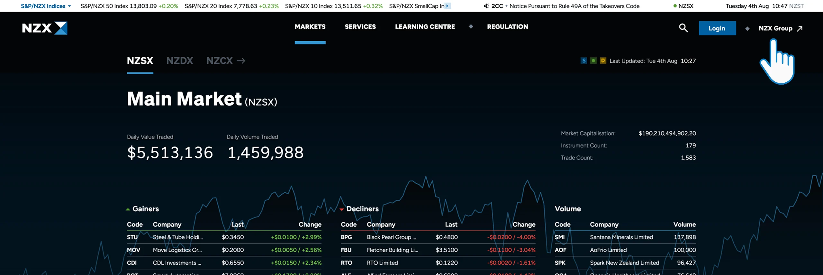Expand the S&P/NZX Indices dropdown
The image size is (823, 275).
coord(46,6)
